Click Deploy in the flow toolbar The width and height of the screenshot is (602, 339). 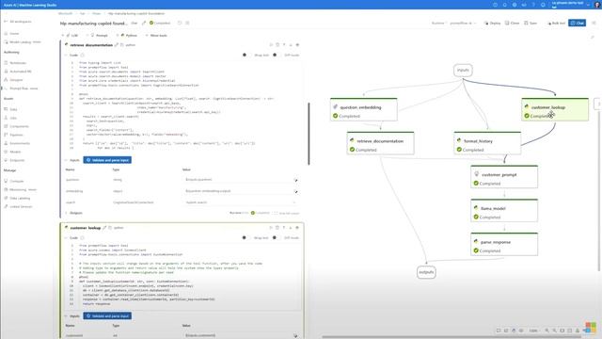click(x=492, y=23)
